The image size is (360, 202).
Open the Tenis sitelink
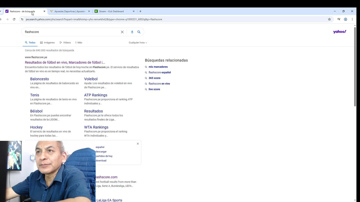click(35, 95)
